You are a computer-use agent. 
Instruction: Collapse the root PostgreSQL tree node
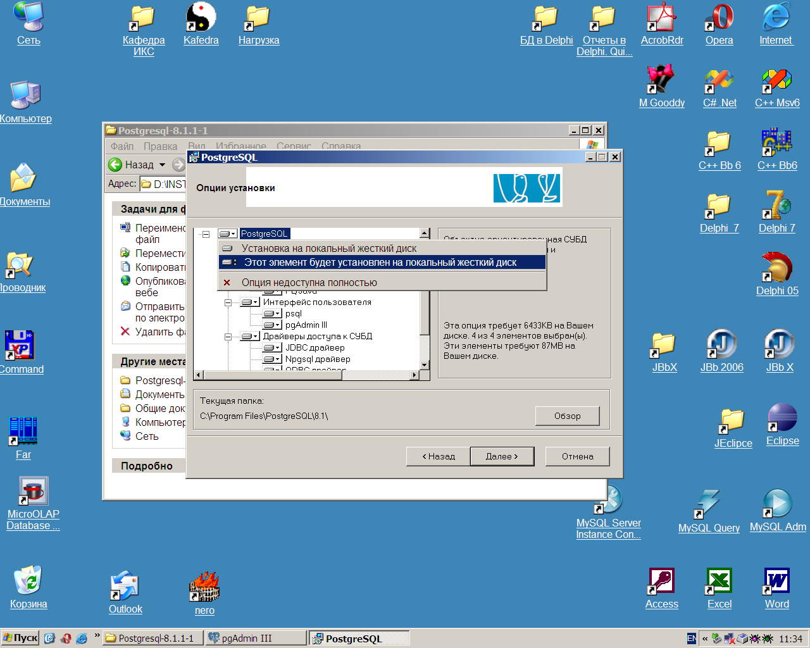(206, 234)
